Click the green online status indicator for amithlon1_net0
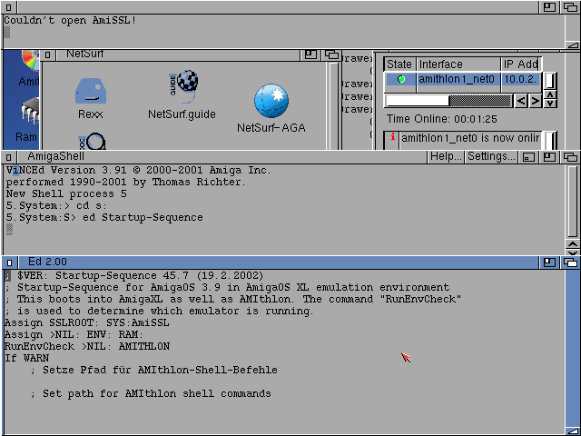 pos(401,79)
